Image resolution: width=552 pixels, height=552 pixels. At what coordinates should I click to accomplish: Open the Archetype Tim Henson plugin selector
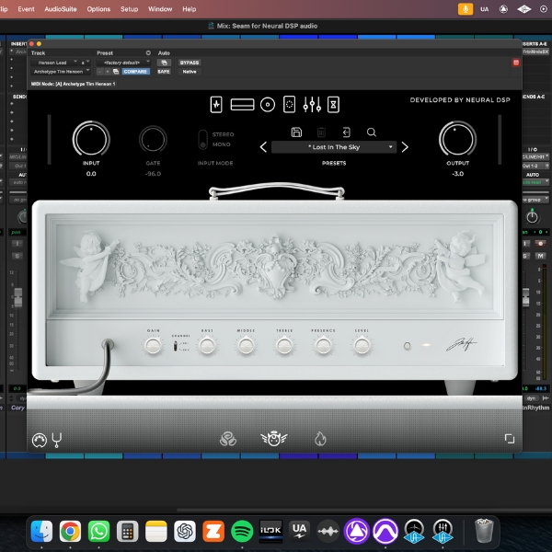coord(60,72)
